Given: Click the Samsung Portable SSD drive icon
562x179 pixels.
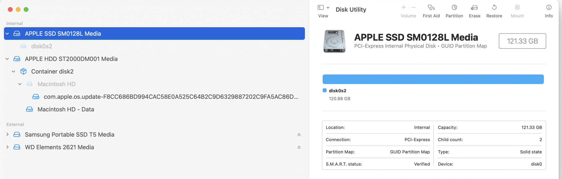Looking at the screenshot, I should [x=17, y=134].
